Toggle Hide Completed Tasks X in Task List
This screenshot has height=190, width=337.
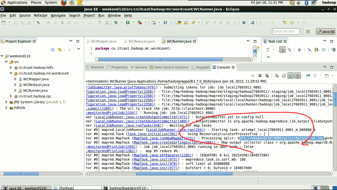(309, 50)
